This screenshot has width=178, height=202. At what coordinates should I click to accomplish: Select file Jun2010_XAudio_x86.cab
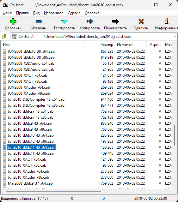28,177
